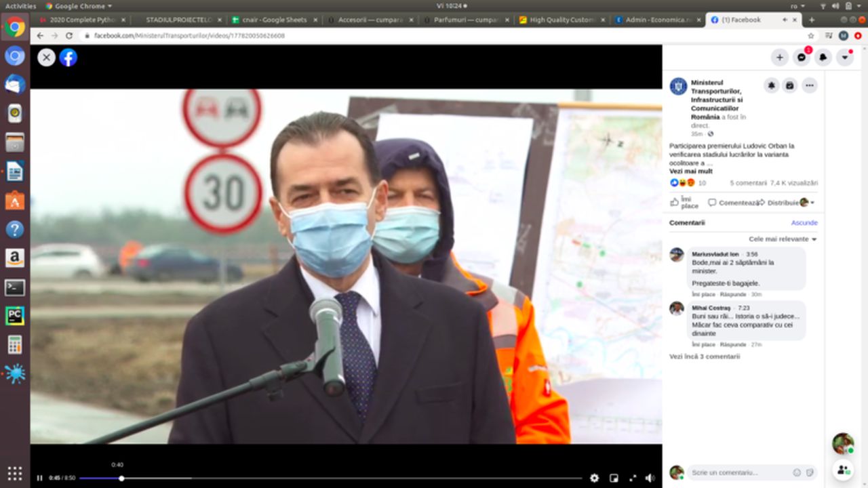This screenshot has height=488, width=868.
Task: Reload the Facebook page
Action: [x=69, y=35]
